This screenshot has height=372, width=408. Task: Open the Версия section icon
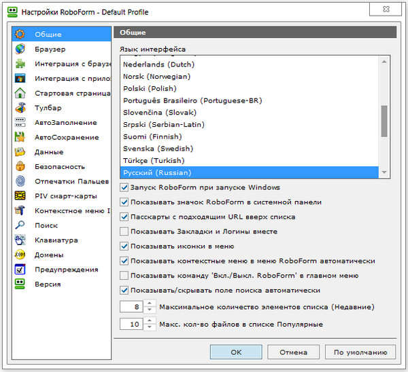21,284
